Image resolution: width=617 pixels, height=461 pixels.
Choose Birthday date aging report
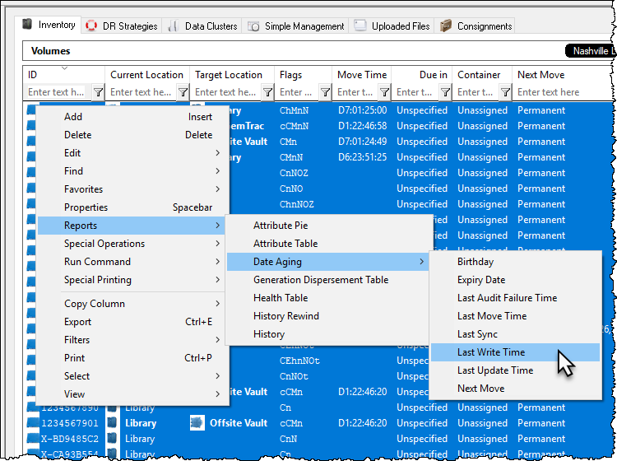coord(516,262)
